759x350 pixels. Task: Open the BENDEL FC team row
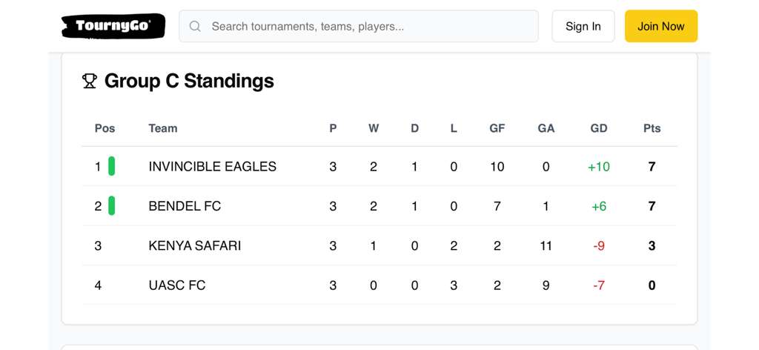pyautogui.click(x=185, y=206)
